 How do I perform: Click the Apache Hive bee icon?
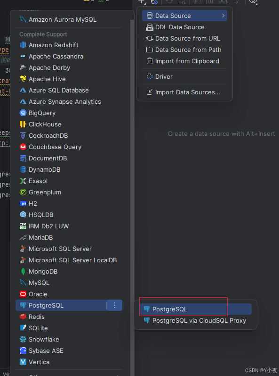point(23,79)
